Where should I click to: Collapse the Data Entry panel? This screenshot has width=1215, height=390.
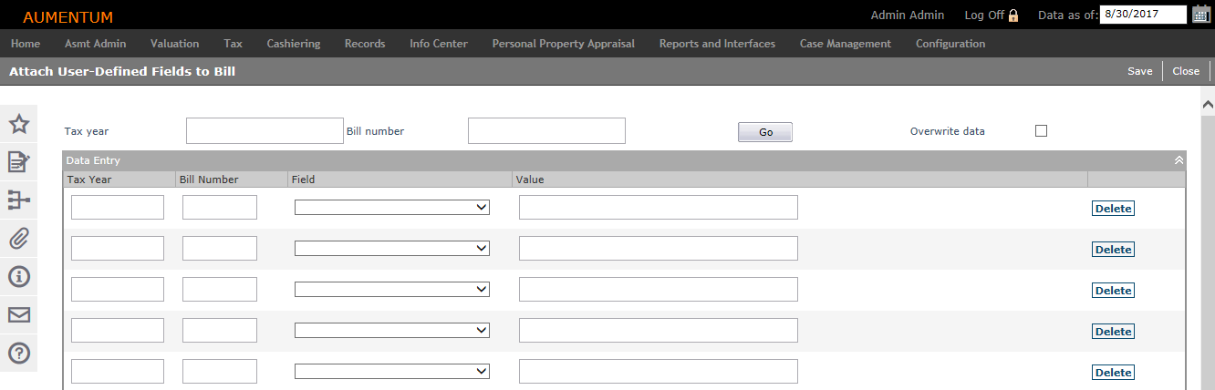1179,160
